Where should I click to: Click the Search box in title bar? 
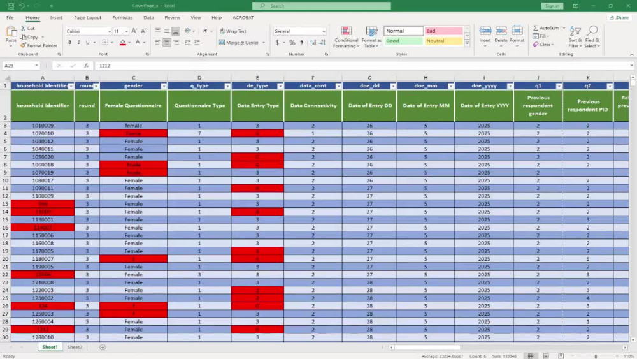point(321,6)
